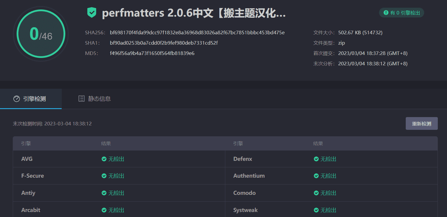447x217 pixels.
Task: Click the Defenx engine name
Action: 243,159
